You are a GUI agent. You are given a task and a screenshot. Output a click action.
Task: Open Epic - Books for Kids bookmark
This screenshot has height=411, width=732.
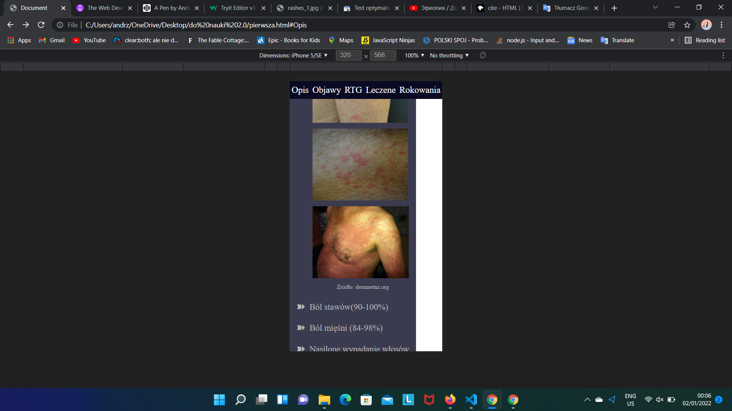click(x=289, y=40)
